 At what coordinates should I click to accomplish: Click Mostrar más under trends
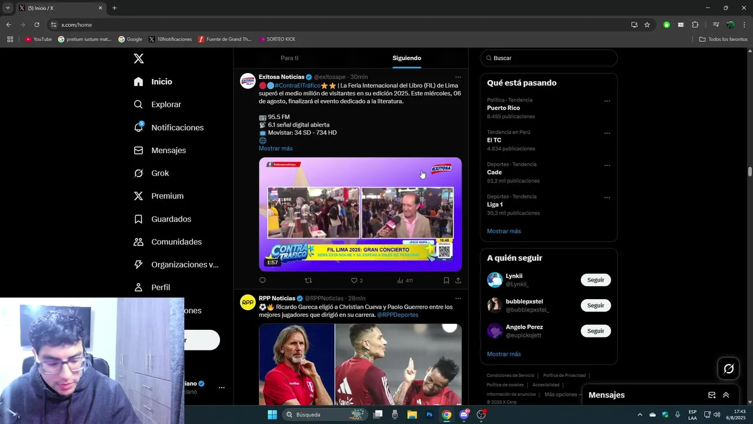click(x=504, y=231)
